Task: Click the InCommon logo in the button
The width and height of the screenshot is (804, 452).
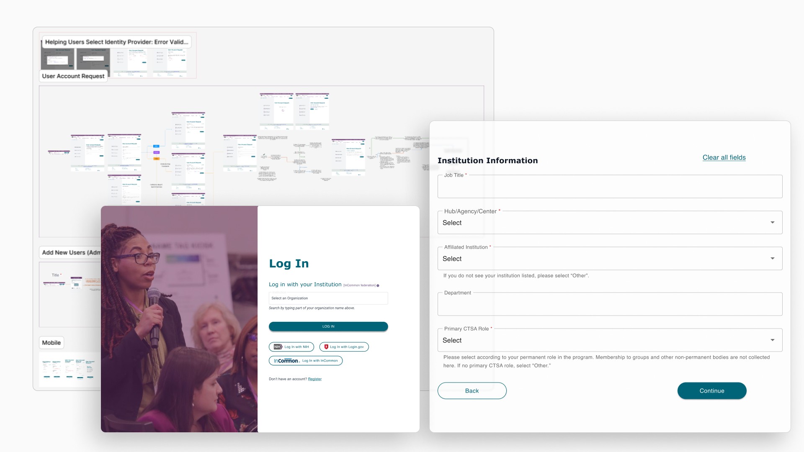Action: click(x=286, y=361)
